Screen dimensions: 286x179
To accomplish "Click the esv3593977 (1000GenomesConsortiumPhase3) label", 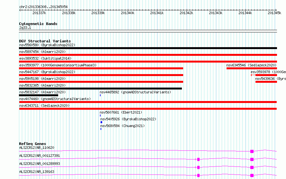I will pos(58,65).
